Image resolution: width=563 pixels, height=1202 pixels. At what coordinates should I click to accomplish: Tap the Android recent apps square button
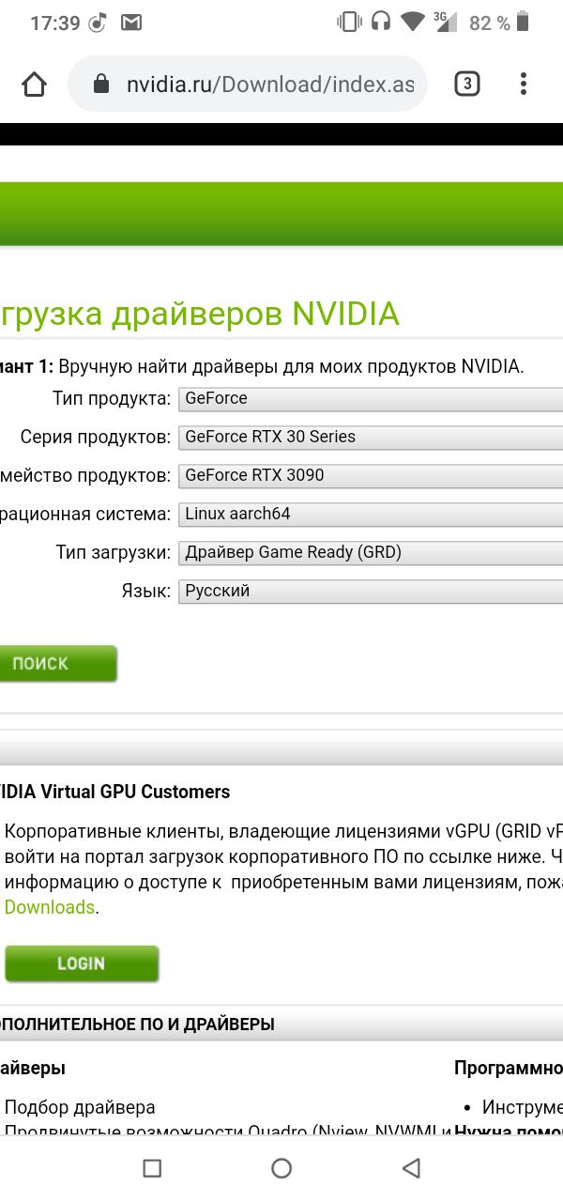(152, 1168)
